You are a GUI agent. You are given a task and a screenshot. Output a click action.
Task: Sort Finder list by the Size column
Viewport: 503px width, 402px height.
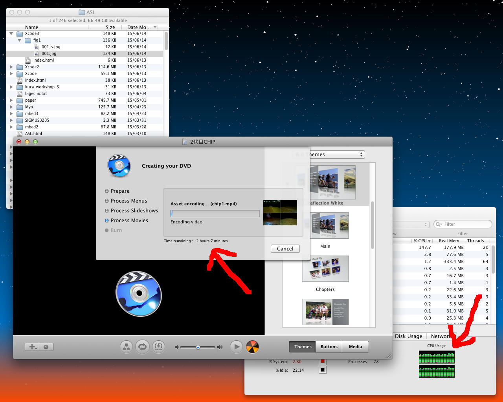(105, 27)
